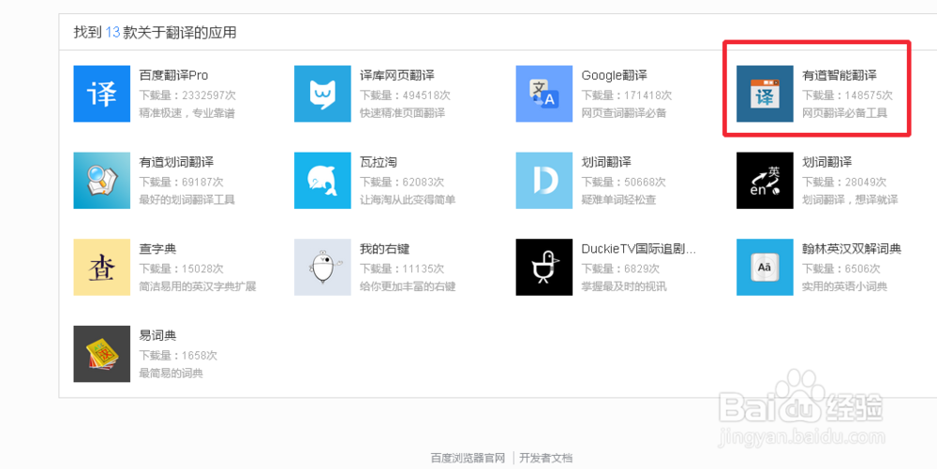937x469 pixels.
Task: Click the description 网页查词翻译必备
Action: 624,112
